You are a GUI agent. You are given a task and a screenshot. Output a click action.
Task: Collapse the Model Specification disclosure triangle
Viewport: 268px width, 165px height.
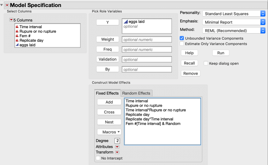click(x=2, y=5)
